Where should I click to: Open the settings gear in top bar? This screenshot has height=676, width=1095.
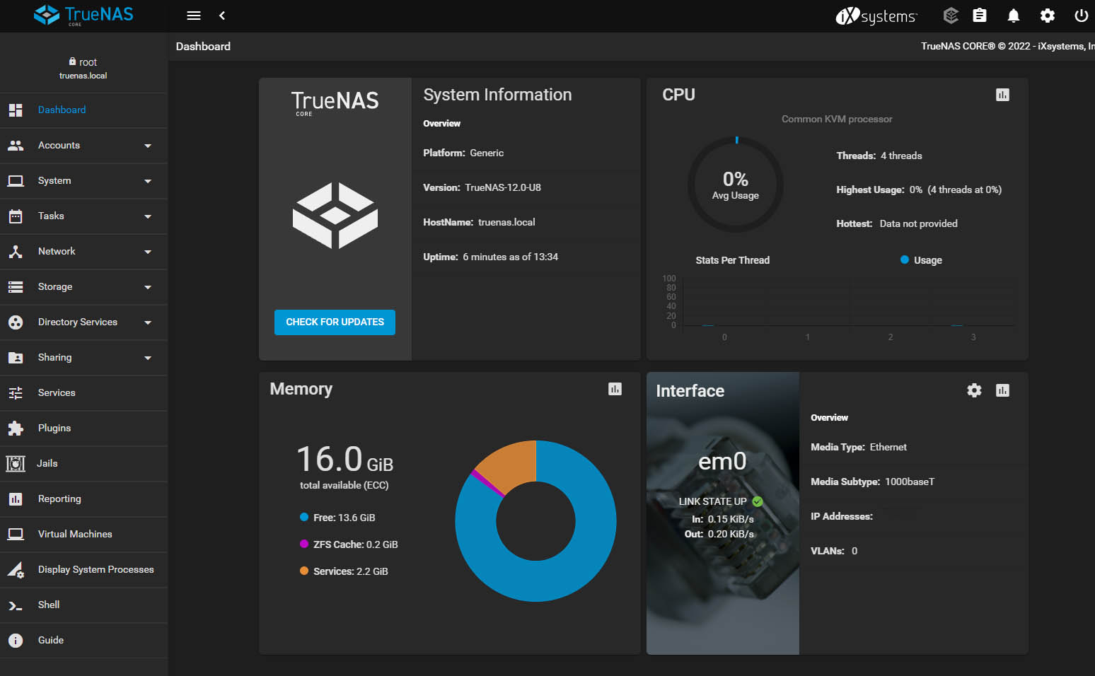(x=1047, y=16)
